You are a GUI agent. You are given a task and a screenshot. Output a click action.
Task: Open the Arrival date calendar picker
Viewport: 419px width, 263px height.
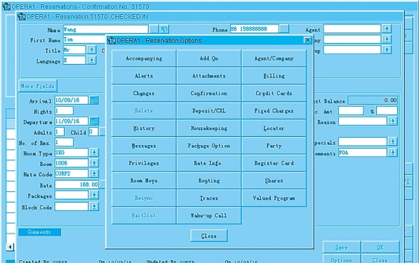point(94,101)
